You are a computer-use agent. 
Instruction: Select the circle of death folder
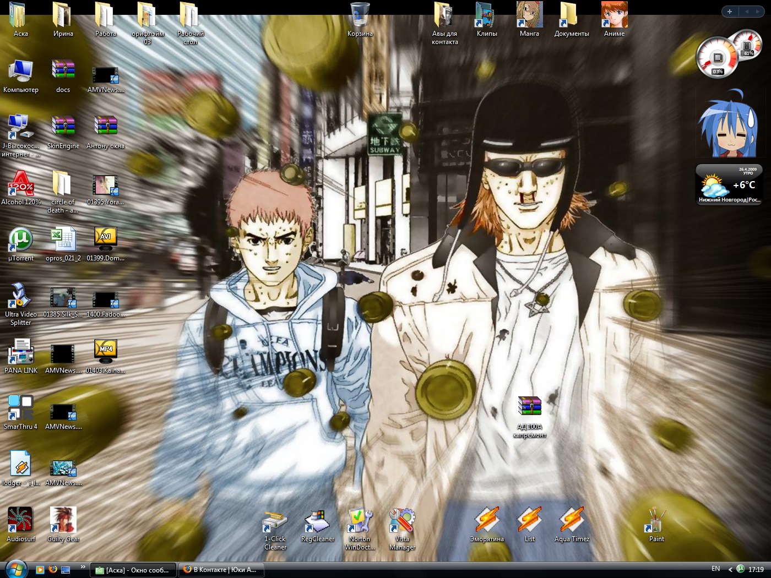click(x=63, y=184)
